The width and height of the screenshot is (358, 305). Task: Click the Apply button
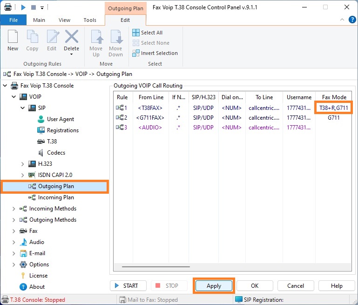pyautogui.click(x=214, y=286)
